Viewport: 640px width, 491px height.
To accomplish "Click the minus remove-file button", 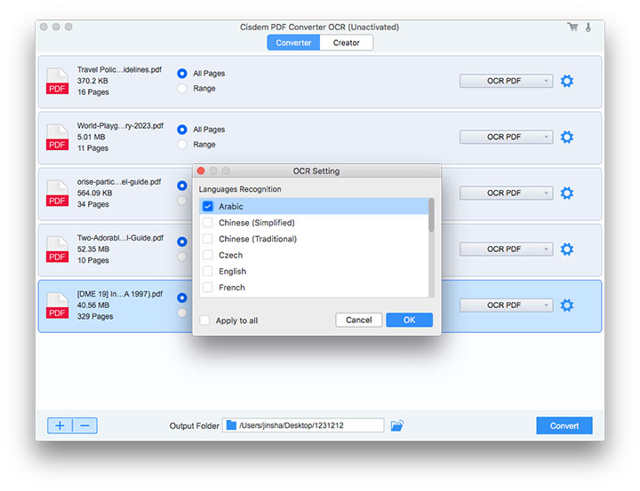I will coord(84,425).
